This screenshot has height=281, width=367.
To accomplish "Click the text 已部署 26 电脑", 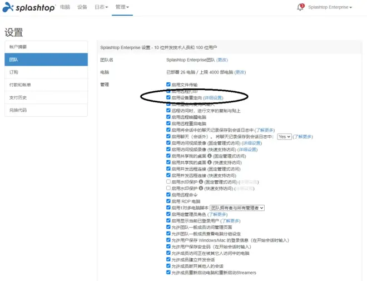I will [181, 72].
